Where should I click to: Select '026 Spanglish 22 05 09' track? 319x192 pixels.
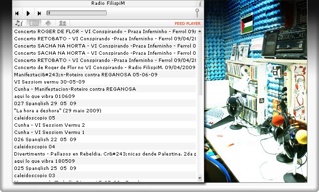pos(105,140)
